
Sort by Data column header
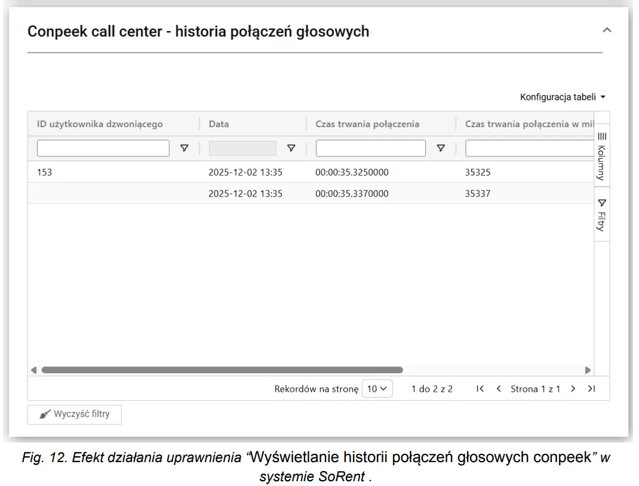pyautogui.click(x=219, y=124)
